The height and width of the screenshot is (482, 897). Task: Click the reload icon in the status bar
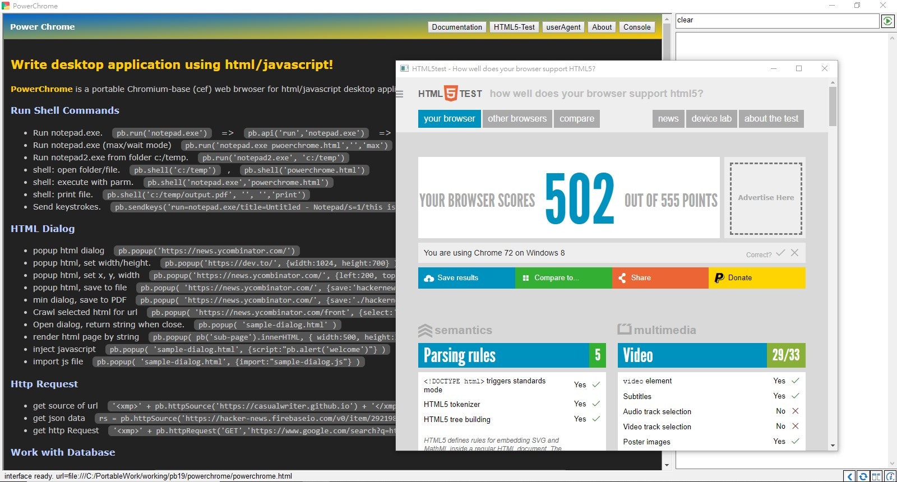click(863, 476)
